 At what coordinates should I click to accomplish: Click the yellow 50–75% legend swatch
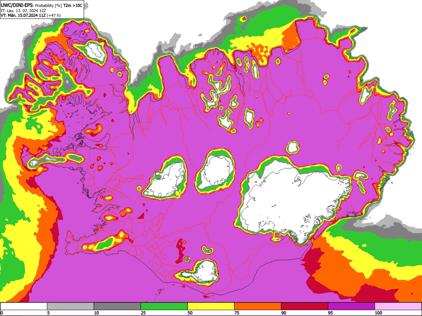tap(211, 306)
